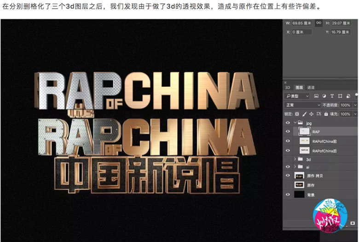Click the X position field 0 厘米

[302, 32]
